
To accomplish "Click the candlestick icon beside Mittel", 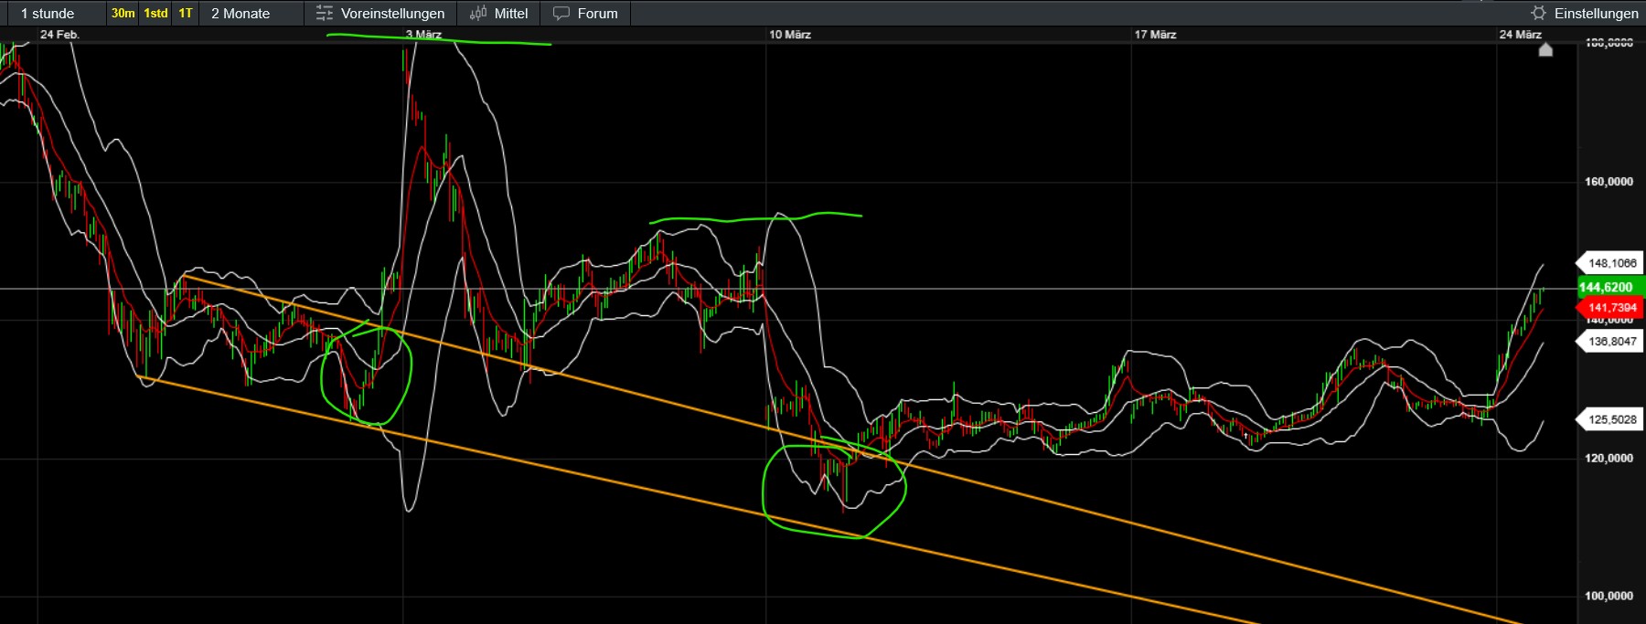I will (x=478, y=13).
